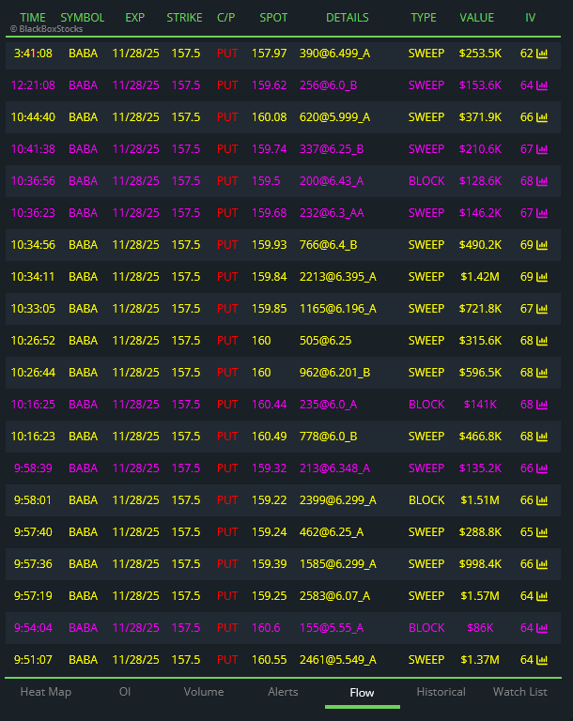Open IV chart icon for 9:54:04 row

[542, 628]
